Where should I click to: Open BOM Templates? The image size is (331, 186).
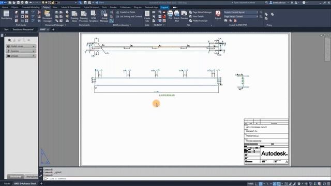[94, 16]
